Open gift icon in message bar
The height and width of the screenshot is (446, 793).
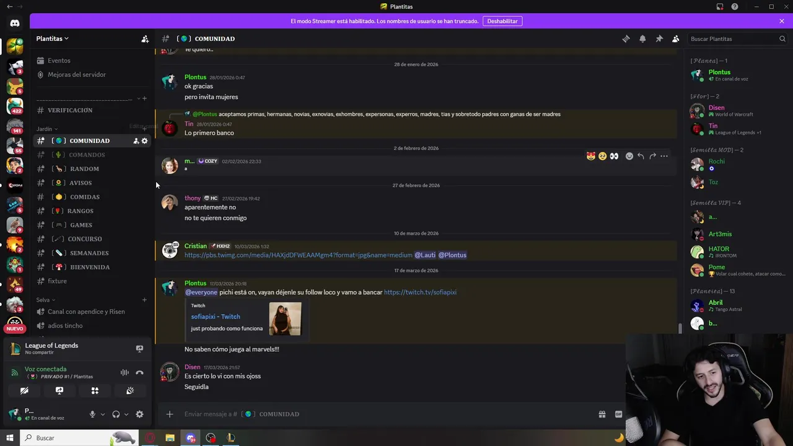point(602,414)
